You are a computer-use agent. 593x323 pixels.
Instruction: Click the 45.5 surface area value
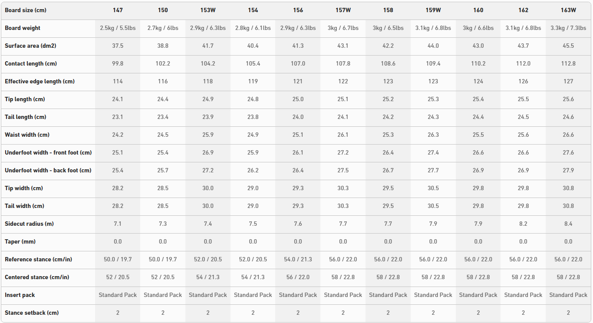(x=568, y=46)
